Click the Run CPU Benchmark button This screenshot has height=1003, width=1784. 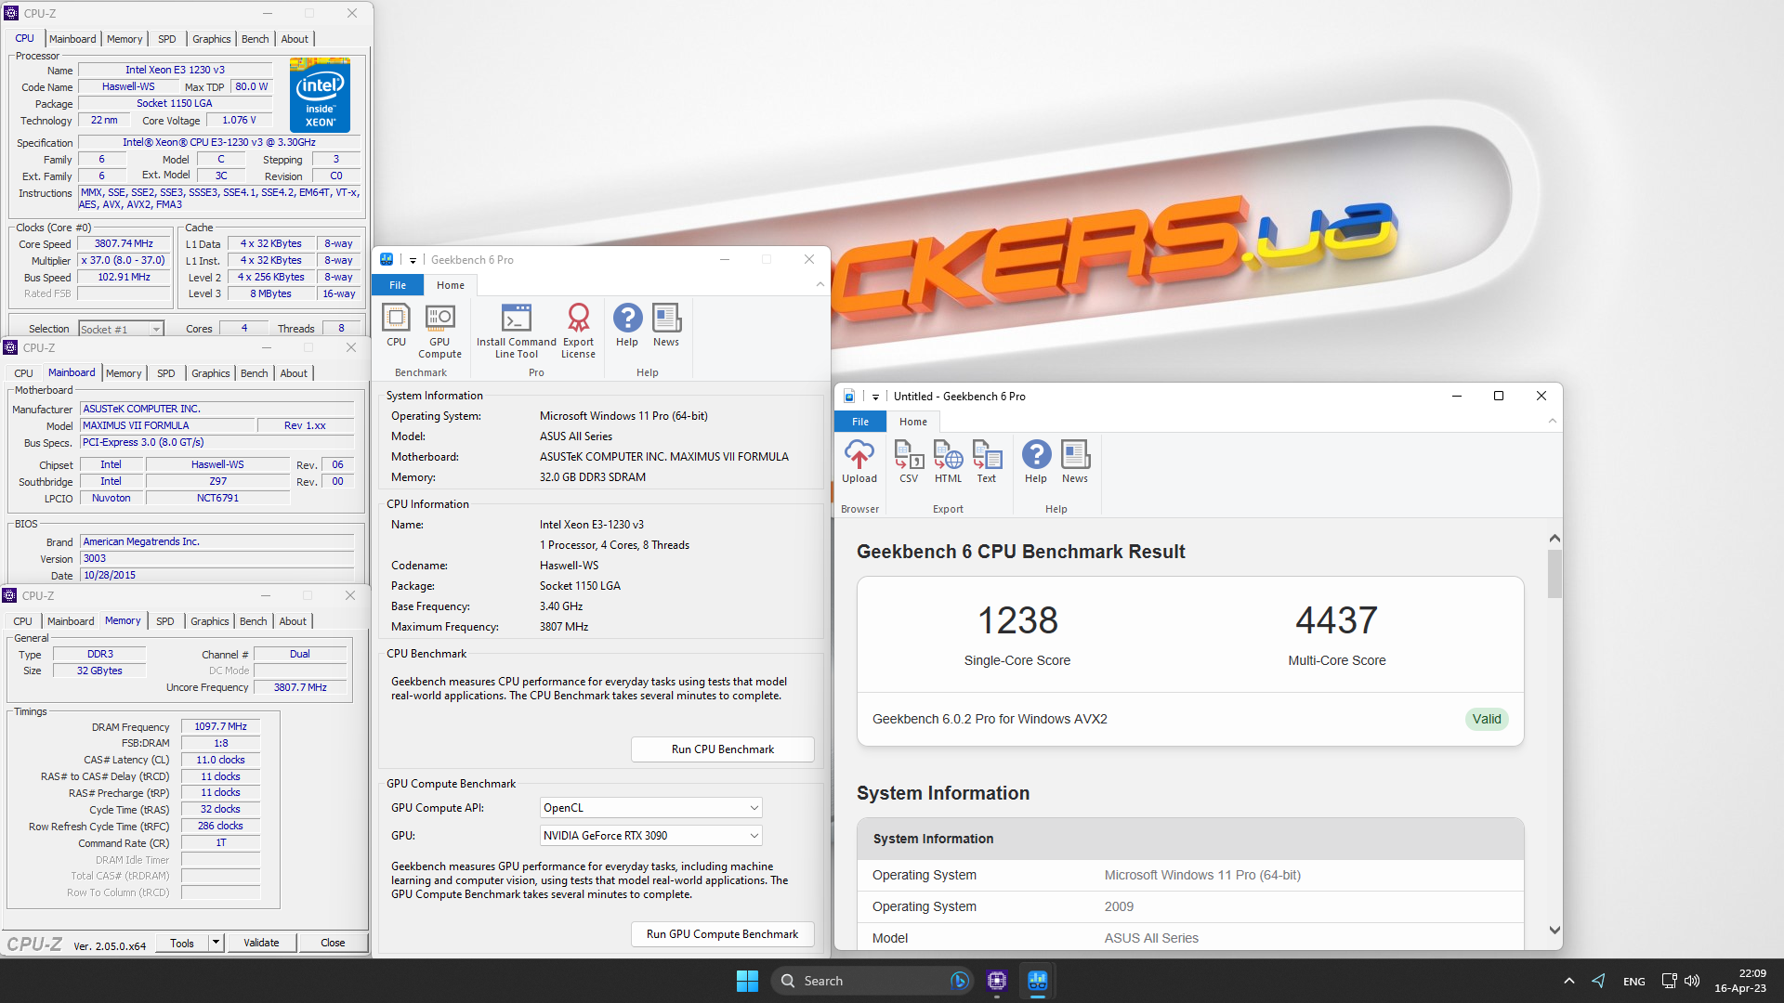coord(723,749)
